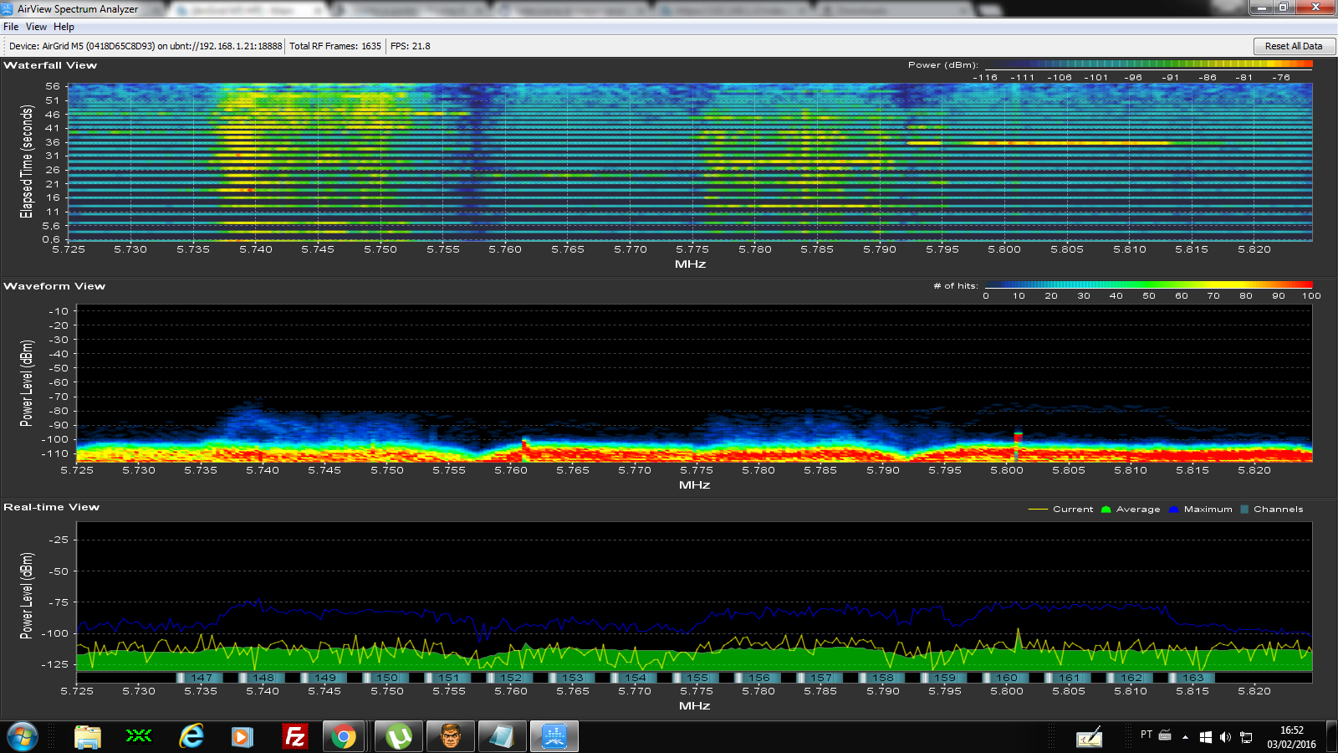Launch Google Chrome from the taskbar
The width and height of the screenshot is (1338, 753).
point(343,736)
